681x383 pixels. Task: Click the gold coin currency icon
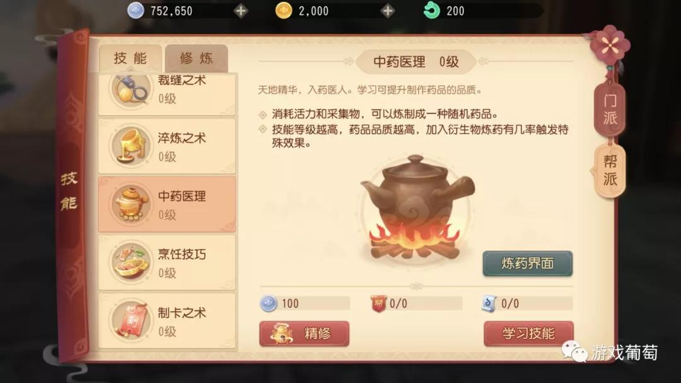284,11
